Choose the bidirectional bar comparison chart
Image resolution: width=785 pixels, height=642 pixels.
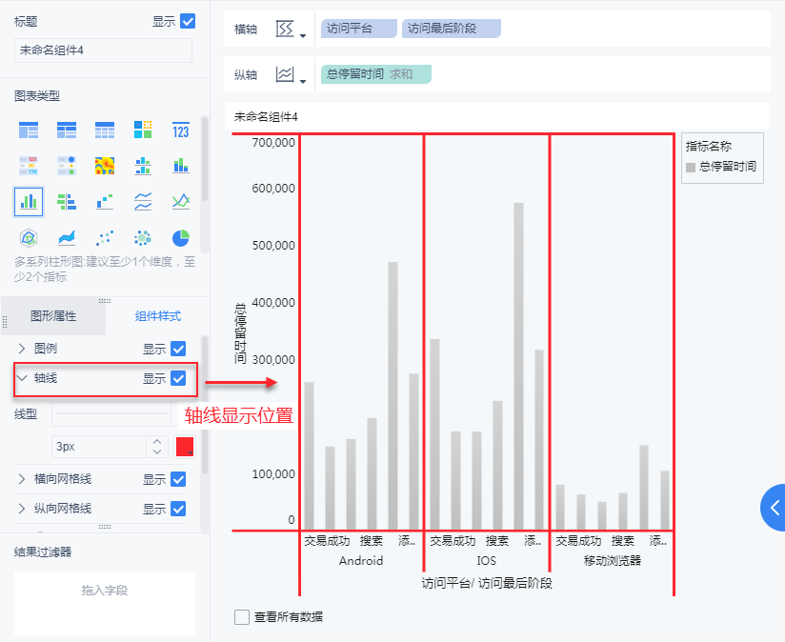tap(67, 202)
